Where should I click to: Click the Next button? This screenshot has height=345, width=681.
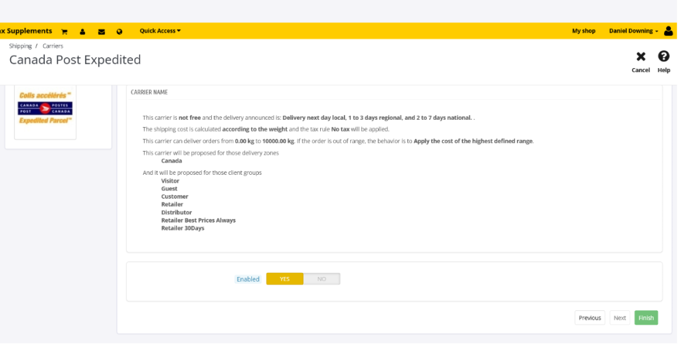pyautogui.click(x=620, y=318)
